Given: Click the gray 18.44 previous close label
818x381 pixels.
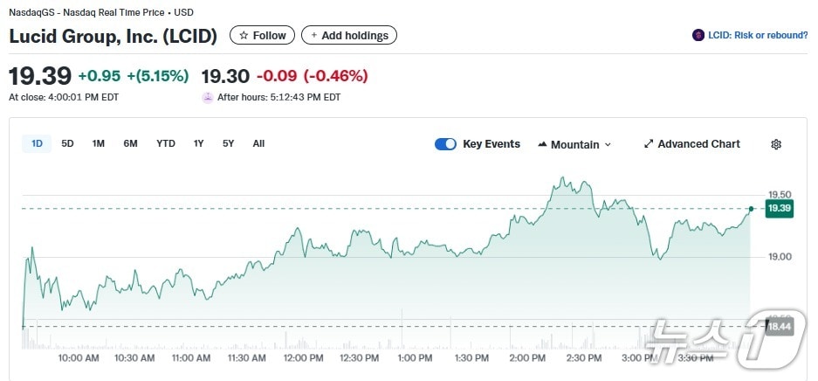Looking at the screenshot, I should click(779, 326).
